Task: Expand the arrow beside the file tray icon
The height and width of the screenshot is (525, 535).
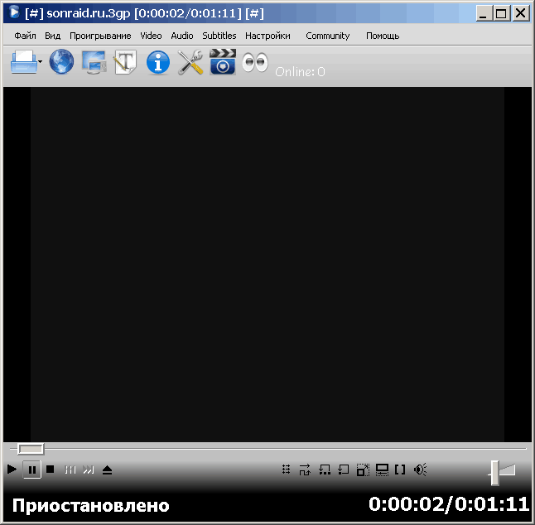Action: tap(41, 62)
